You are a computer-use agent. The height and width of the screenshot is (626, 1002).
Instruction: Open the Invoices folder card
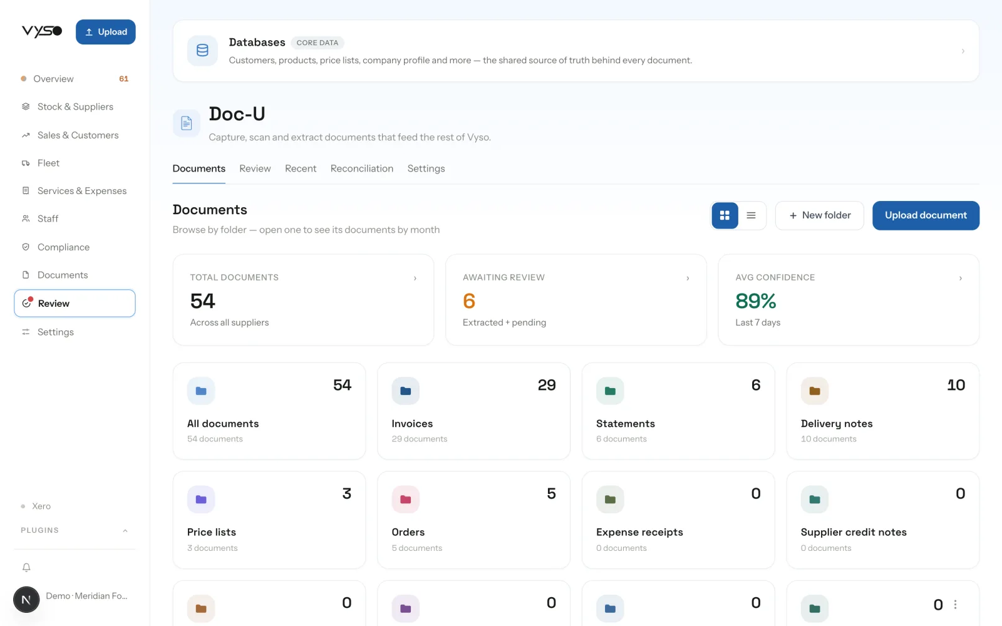(x=473, y=411)
